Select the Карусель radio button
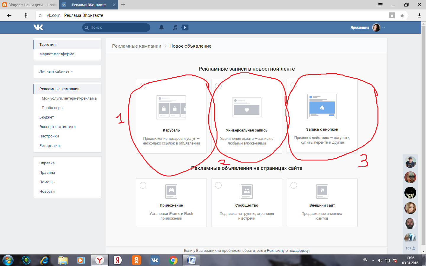The width and height of the screenshot is (426, 266). point(143,86)
